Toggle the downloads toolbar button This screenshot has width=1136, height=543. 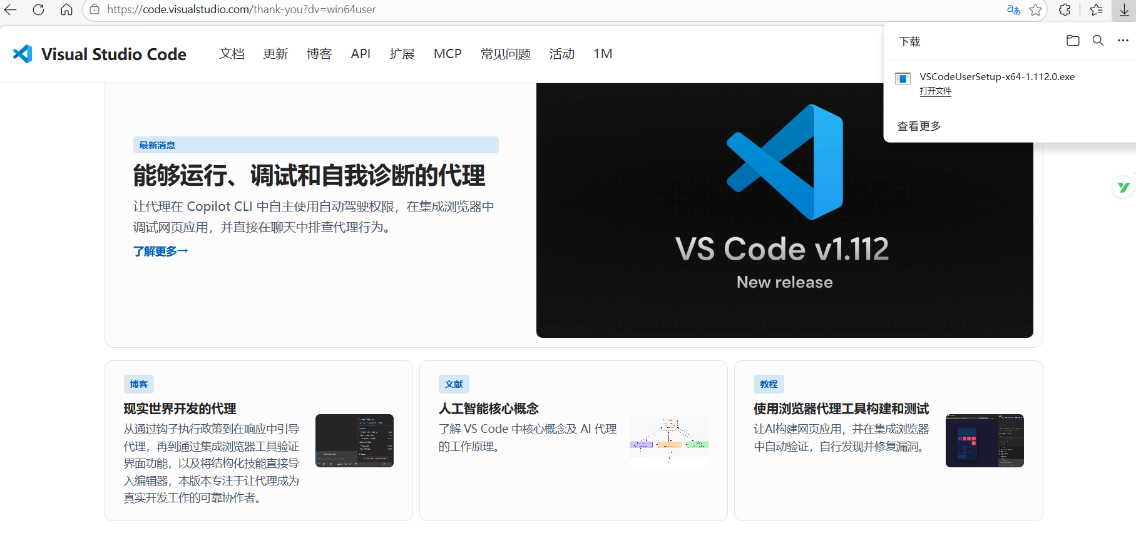1124,9
